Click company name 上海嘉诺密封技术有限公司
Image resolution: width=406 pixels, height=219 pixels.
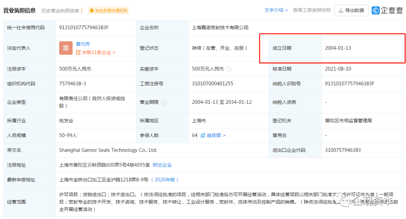click(x=220, y=28)
